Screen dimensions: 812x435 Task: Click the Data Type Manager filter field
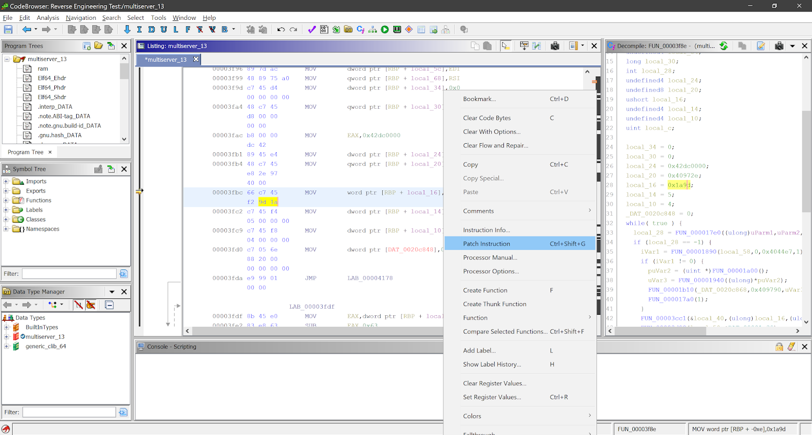coord(69,412)
